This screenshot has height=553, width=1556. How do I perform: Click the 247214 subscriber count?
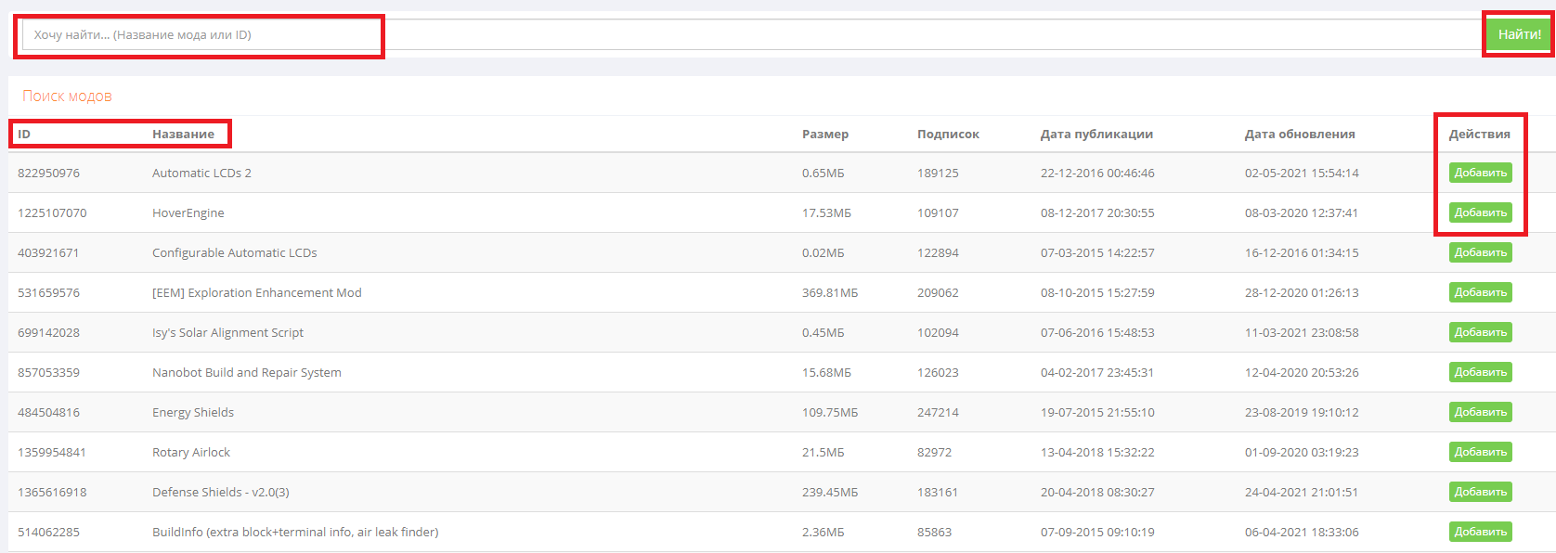click(x=938, y=412)
